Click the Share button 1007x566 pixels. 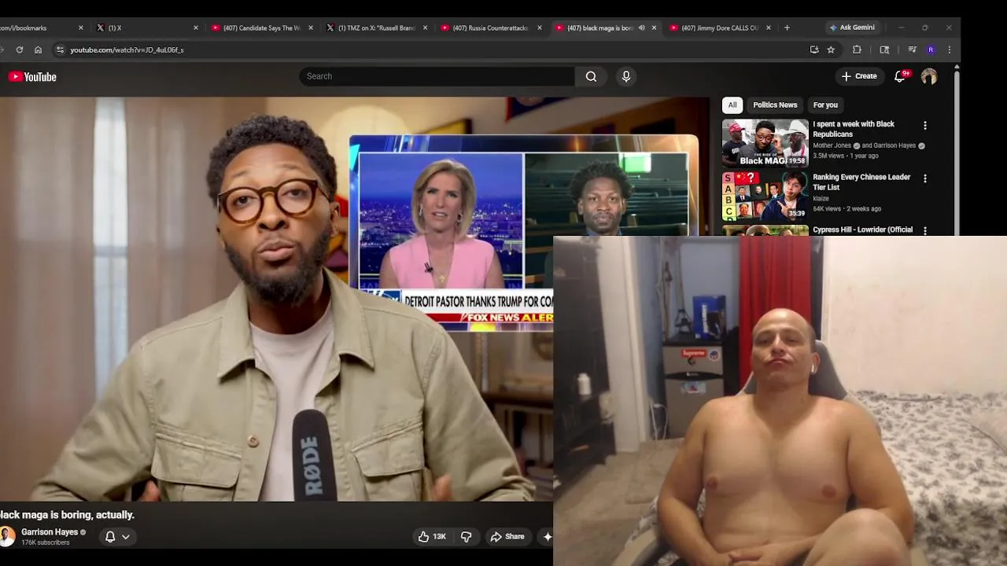pos(507,536)
